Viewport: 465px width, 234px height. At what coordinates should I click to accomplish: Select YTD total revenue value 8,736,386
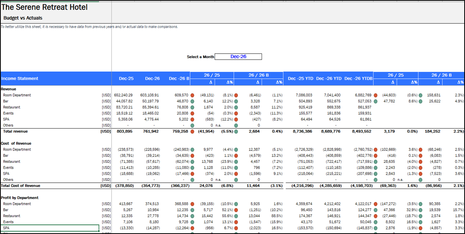click(299, 131)
